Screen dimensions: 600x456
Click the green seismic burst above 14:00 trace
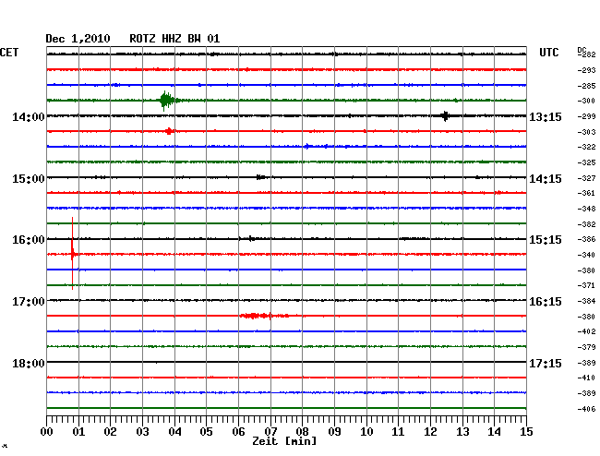(167, 101)
